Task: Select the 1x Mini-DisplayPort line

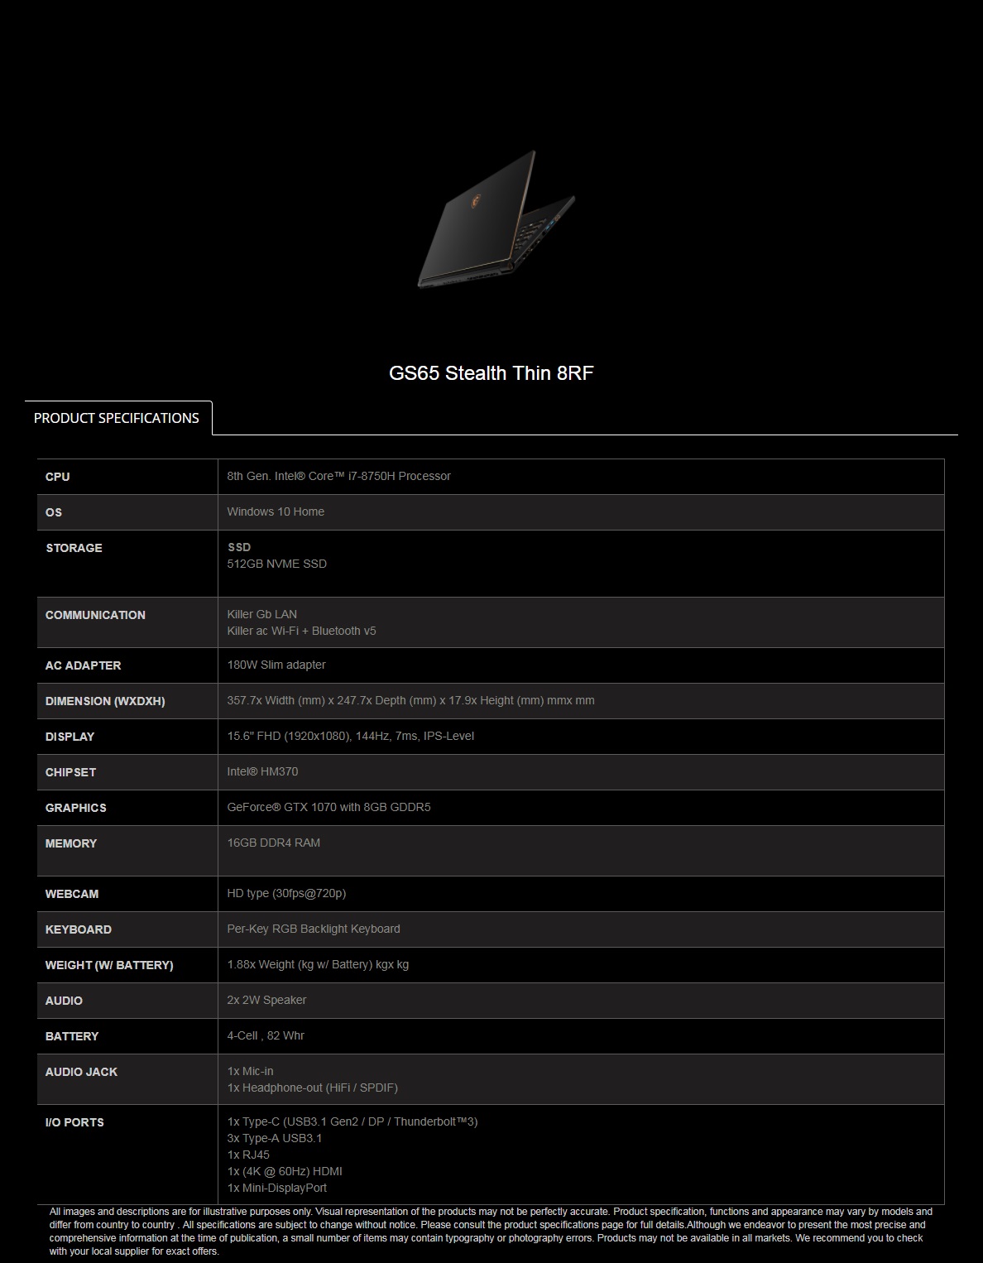Action: 277,1188
